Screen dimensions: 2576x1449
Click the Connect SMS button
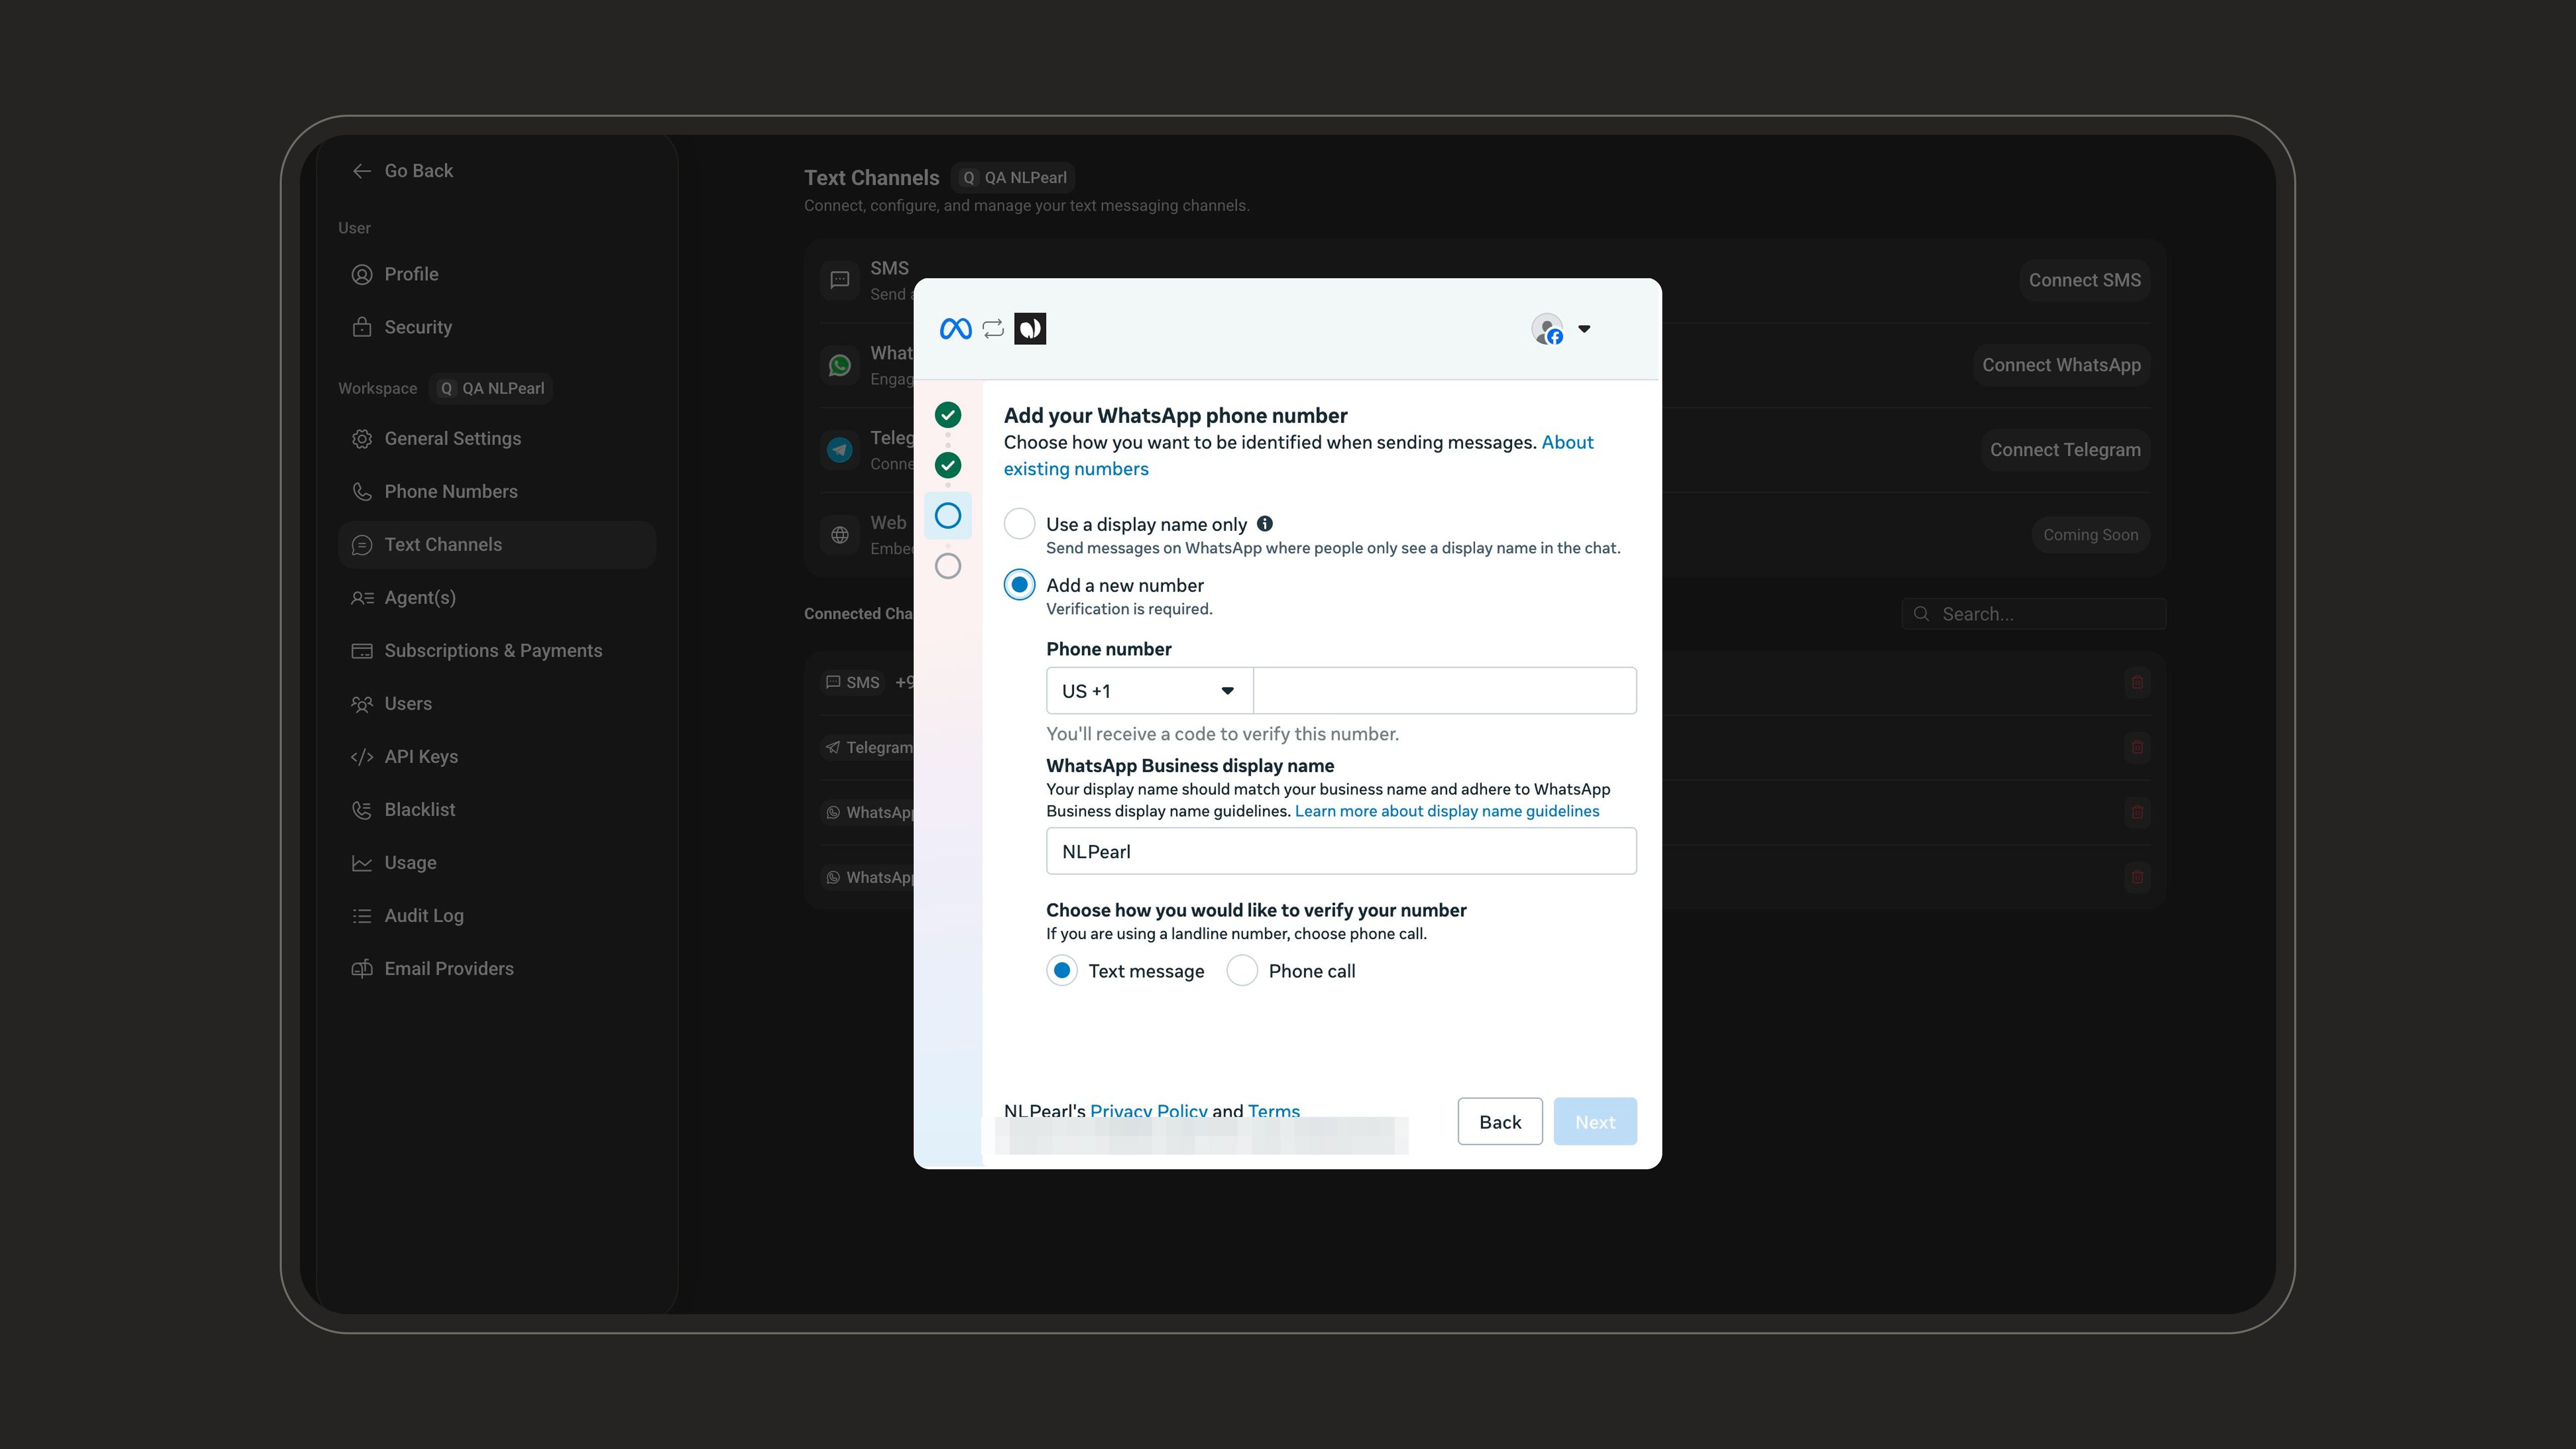coord(2084,280)
